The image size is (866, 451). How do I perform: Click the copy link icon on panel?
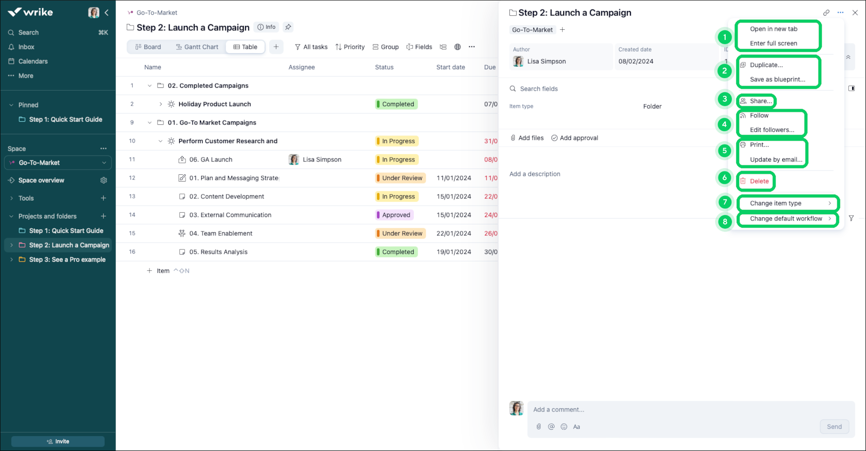(x=827, y=12)
